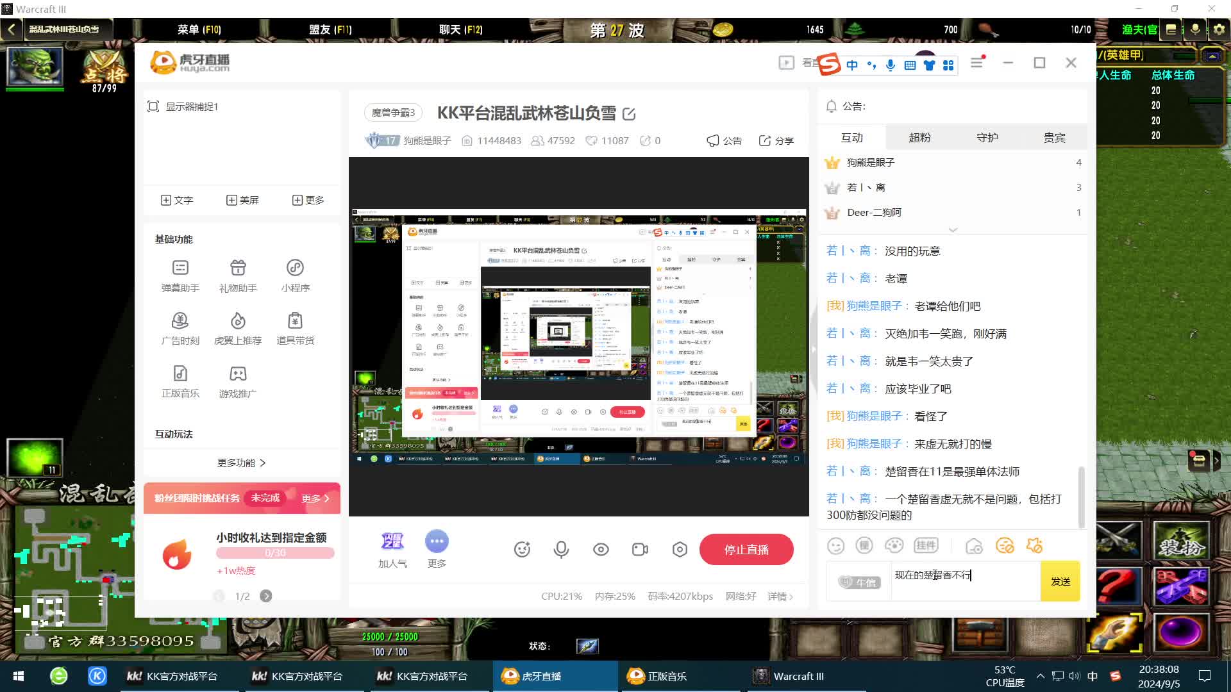The height and width of the screenshot is (692, 1231).
Task: Open the Warcraft 盟友 (F11) menu
Action: 330,29
